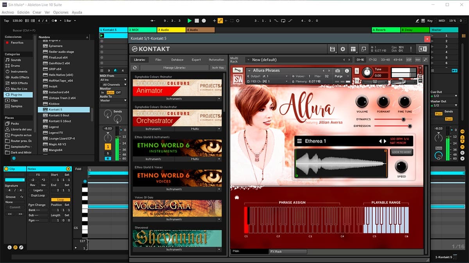Select the Symphobia Colours Animator library banner
Image resolution: width=469 pixels, height=263 pixels.
point(177,88)
